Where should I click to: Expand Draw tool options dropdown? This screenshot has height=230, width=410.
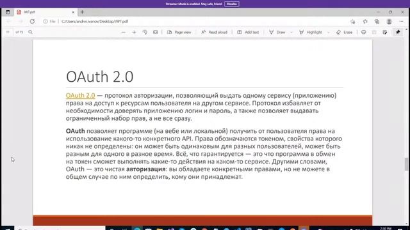point(291,33)
